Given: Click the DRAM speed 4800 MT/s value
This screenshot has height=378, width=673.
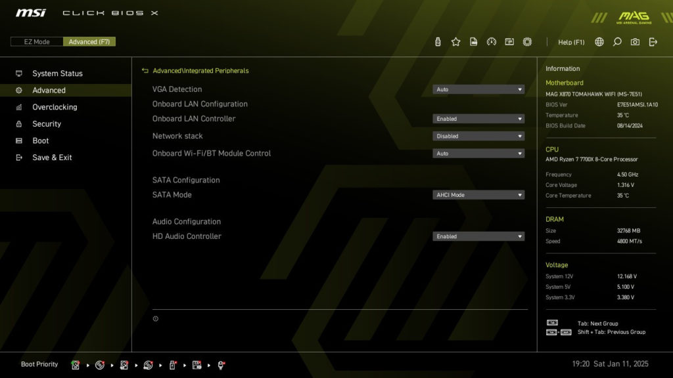Looking at the screenshot, I should [x=630, y=241].
